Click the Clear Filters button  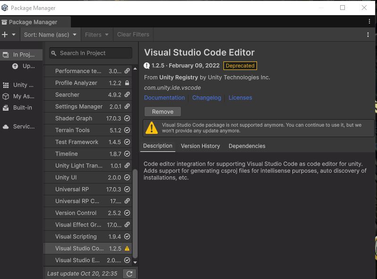pos(133,35)
